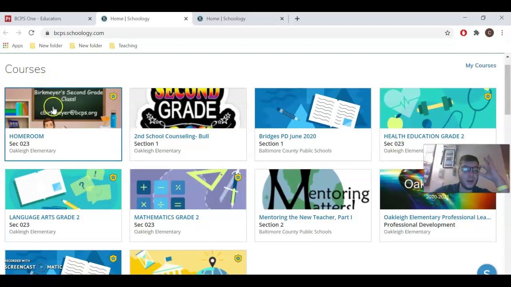The width and height of the screenshot is (511, 287).
Task: Minimize the Chrome window
Action: (465, 18)
